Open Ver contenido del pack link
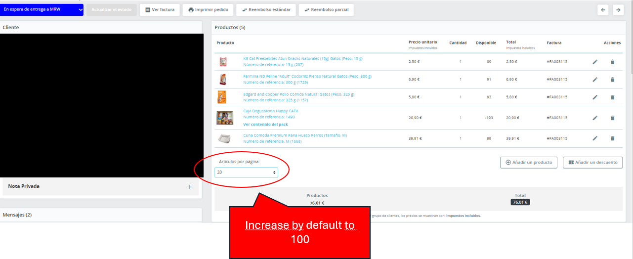This screenshot has width=633, height=259. (x=265, y=125)
